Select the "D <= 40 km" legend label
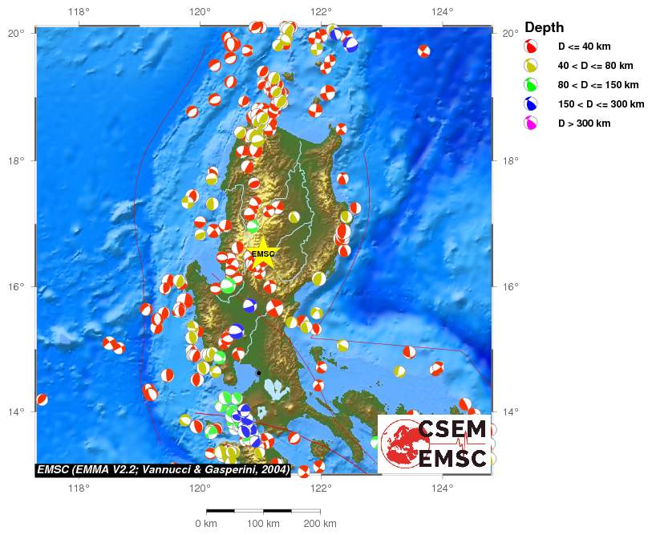Screen dimensions: 652x535 (x=584, y=47)
